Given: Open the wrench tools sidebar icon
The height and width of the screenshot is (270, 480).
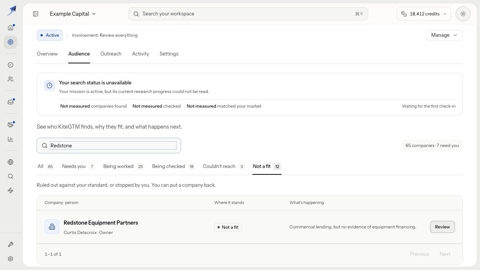Looking at the screenshot, I should point(10,244).
